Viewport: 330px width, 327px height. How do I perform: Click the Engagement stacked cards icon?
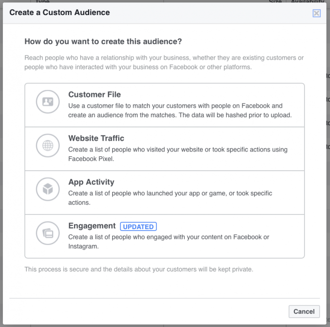[48, 233]
